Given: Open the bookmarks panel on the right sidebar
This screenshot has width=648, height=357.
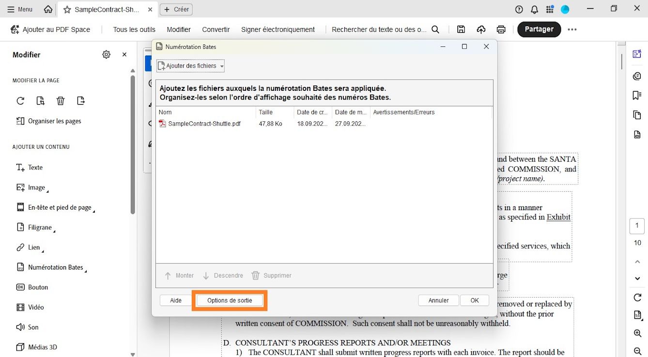Looking at the screenshot, I should (x=637, y=95).
